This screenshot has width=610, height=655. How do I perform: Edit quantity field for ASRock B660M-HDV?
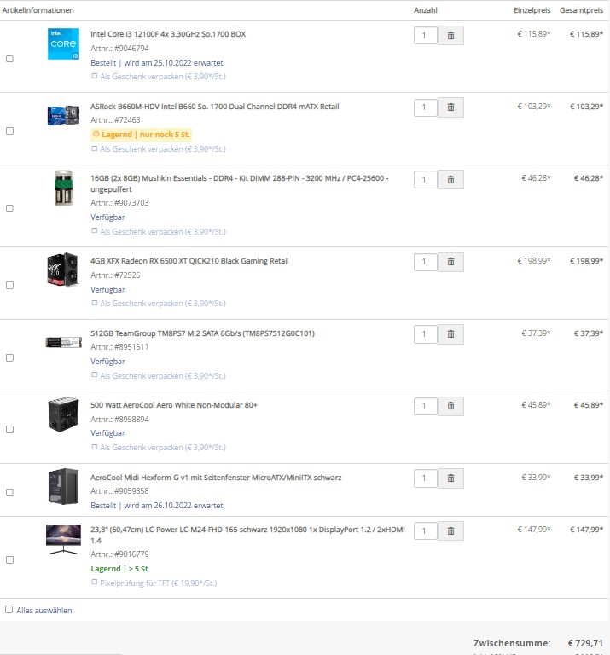426,107
